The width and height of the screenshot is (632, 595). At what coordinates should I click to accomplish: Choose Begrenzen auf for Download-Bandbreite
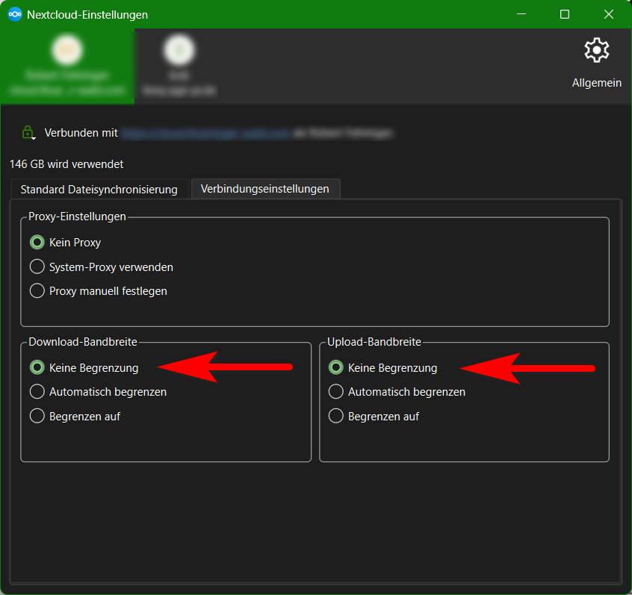[37, 416]
